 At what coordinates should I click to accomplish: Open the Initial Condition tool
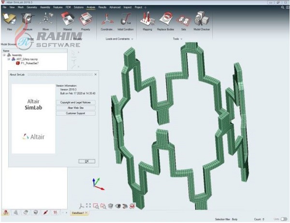point(125,21)
